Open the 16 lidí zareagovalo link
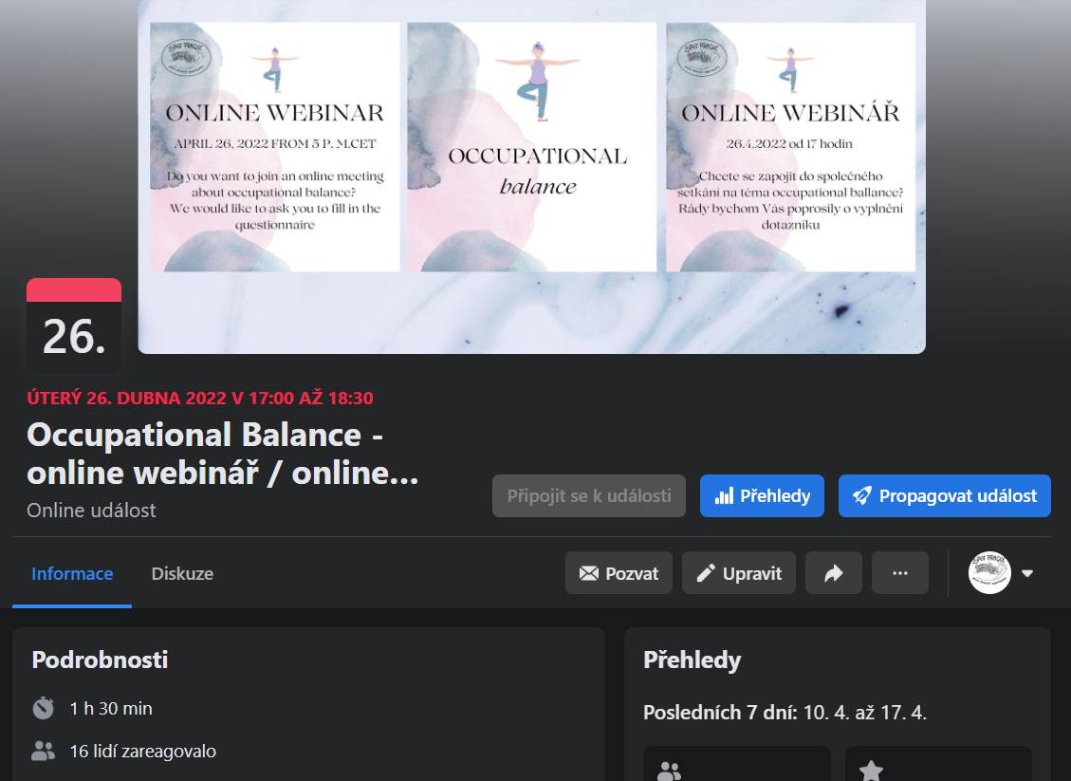This screenshot has width=1071, height=781. pos(142,751)
